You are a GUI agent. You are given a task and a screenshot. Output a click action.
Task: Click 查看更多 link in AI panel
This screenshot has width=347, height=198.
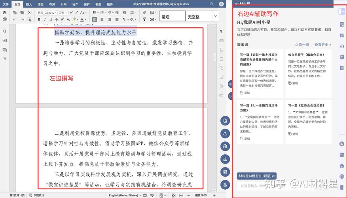(x=323, y=45)
